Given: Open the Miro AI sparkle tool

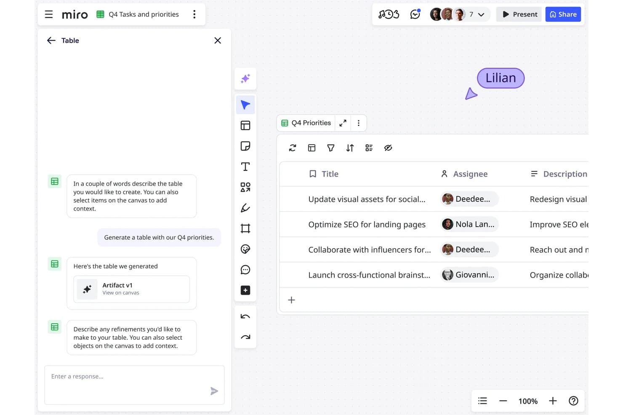Looking at the screenshot, I should click(x=245, y=79).
